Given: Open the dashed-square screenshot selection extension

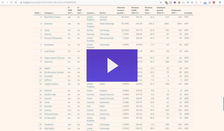Looking at the screenshot, I should (x=171, y=3).
